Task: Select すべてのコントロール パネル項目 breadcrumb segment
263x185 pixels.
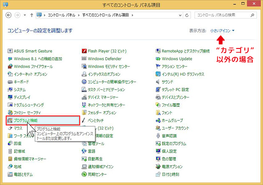Action: (x=106, y=15)
